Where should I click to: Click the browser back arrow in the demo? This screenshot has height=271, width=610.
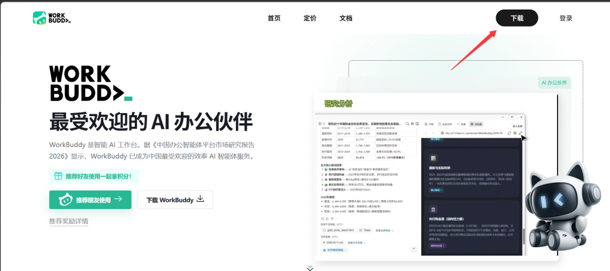click(426, 133)
